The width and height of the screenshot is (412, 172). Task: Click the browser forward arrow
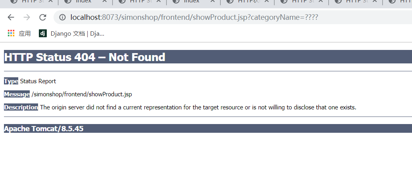[x=27, y=17]
